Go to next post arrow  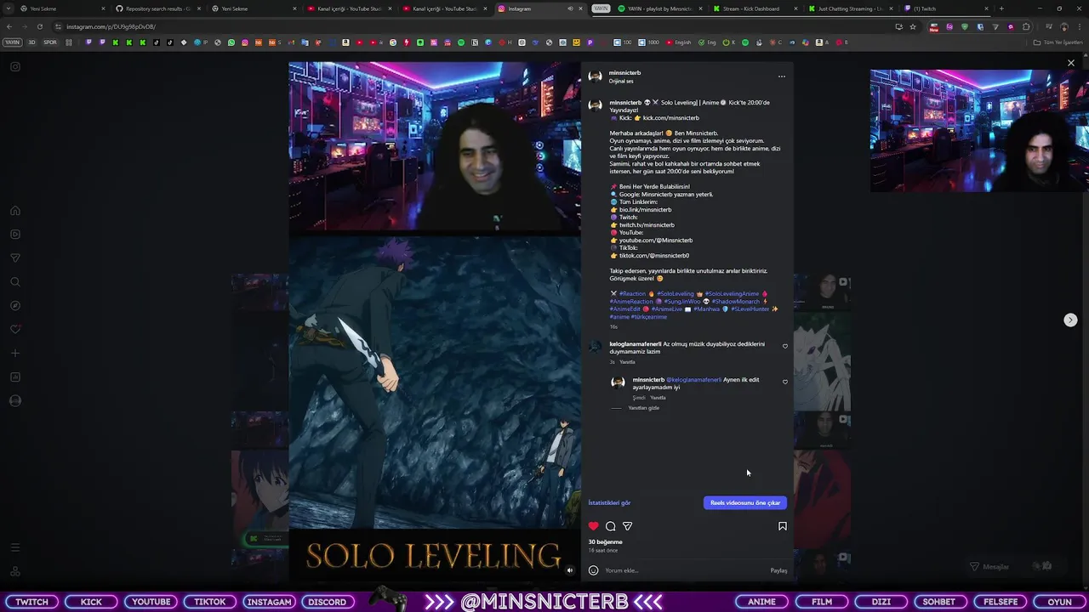click(x=1070, y=320)
